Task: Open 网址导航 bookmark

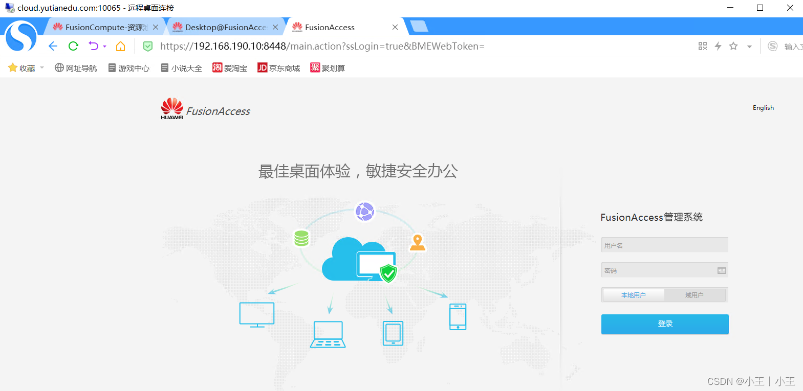Action: [76, 68]
